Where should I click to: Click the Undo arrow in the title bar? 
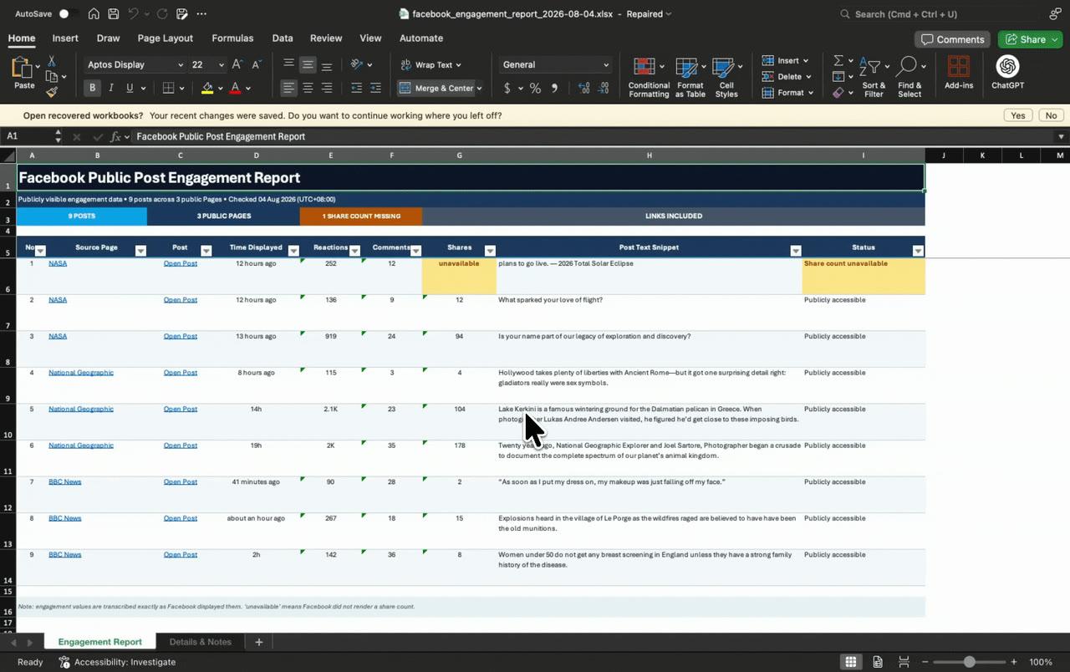[132, 14]
